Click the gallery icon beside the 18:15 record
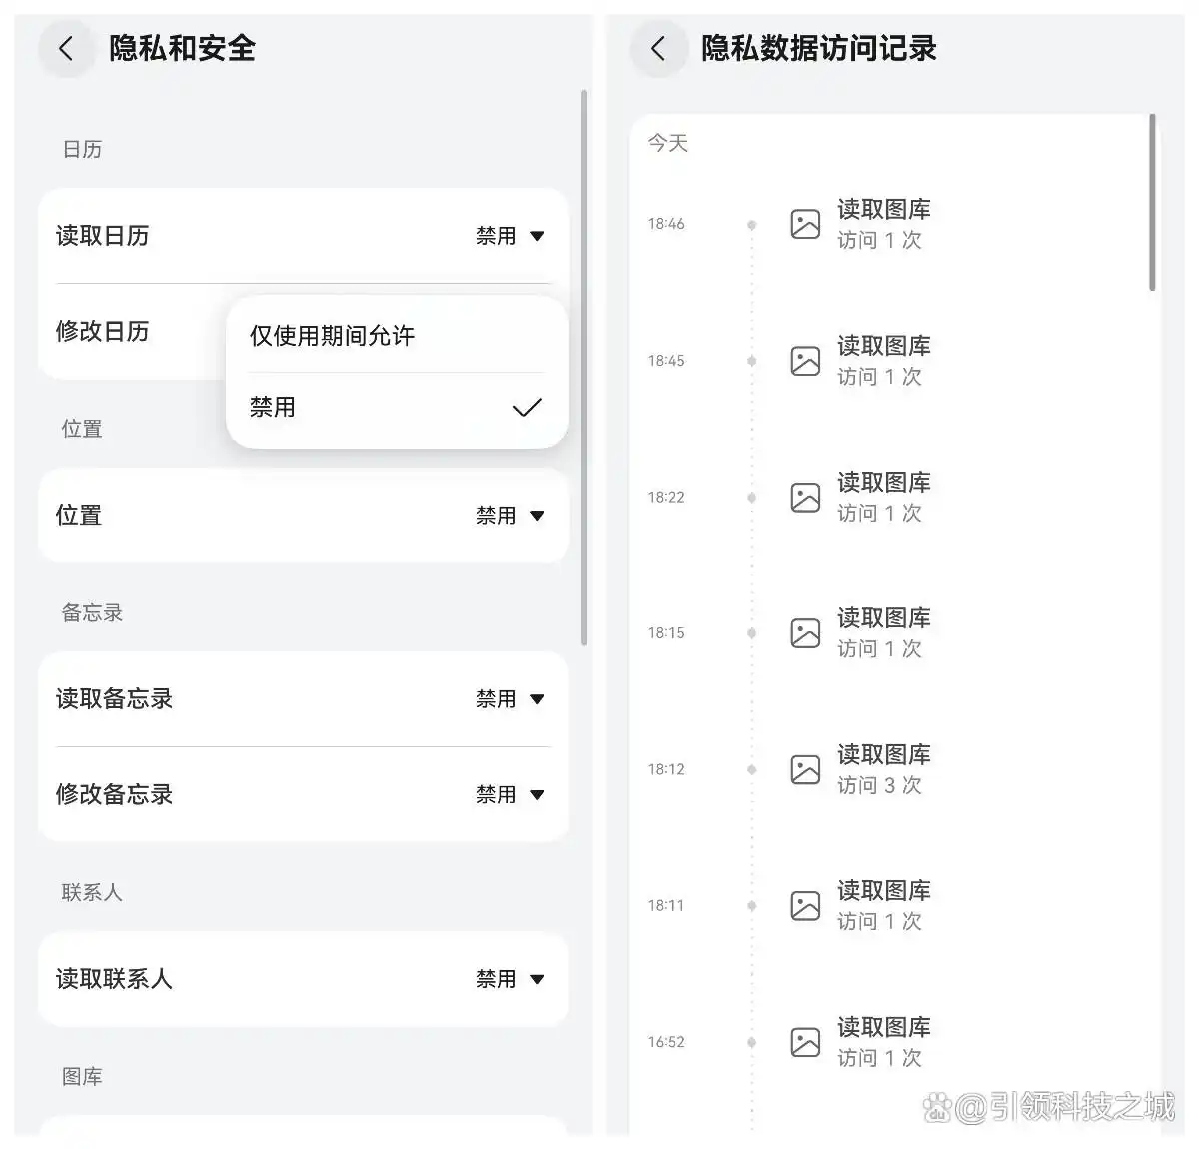This screenshot has height=1149, width=1199. click(805, 632)
